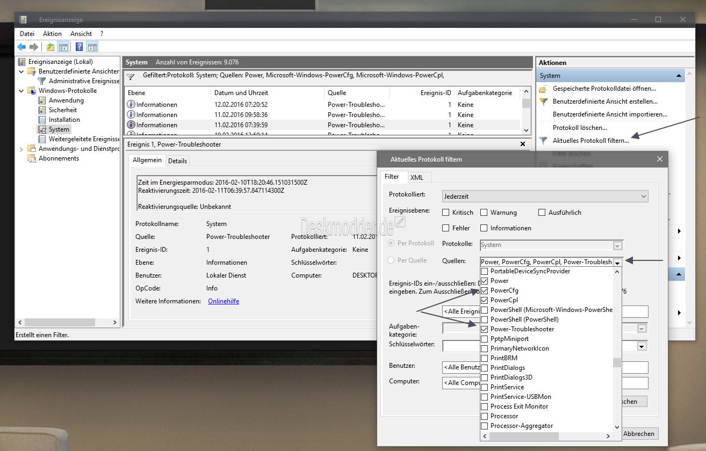Open the Anwendung log in tree

point(66,100)
